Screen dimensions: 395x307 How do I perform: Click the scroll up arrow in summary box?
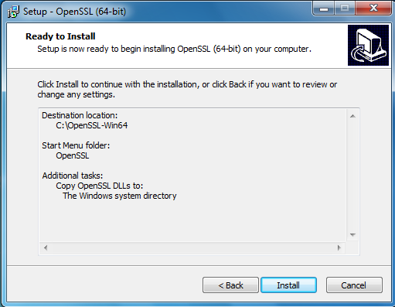pos(352,116)
